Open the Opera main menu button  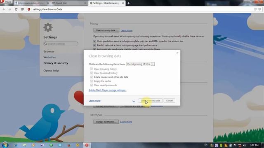6,2
